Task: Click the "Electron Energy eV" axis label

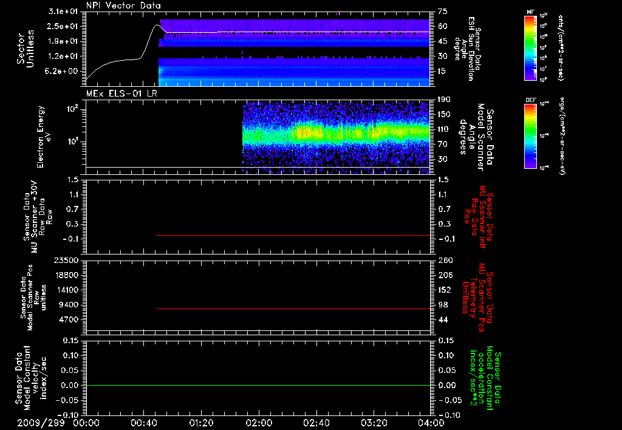Action: (44, 137)
